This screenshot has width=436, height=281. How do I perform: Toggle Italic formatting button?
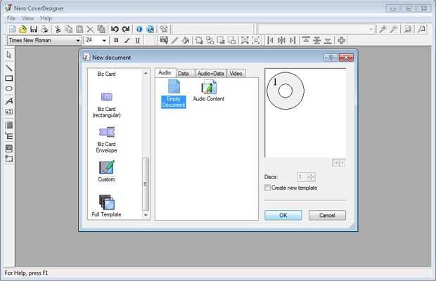pyautogui.click(x=127, y=41)
